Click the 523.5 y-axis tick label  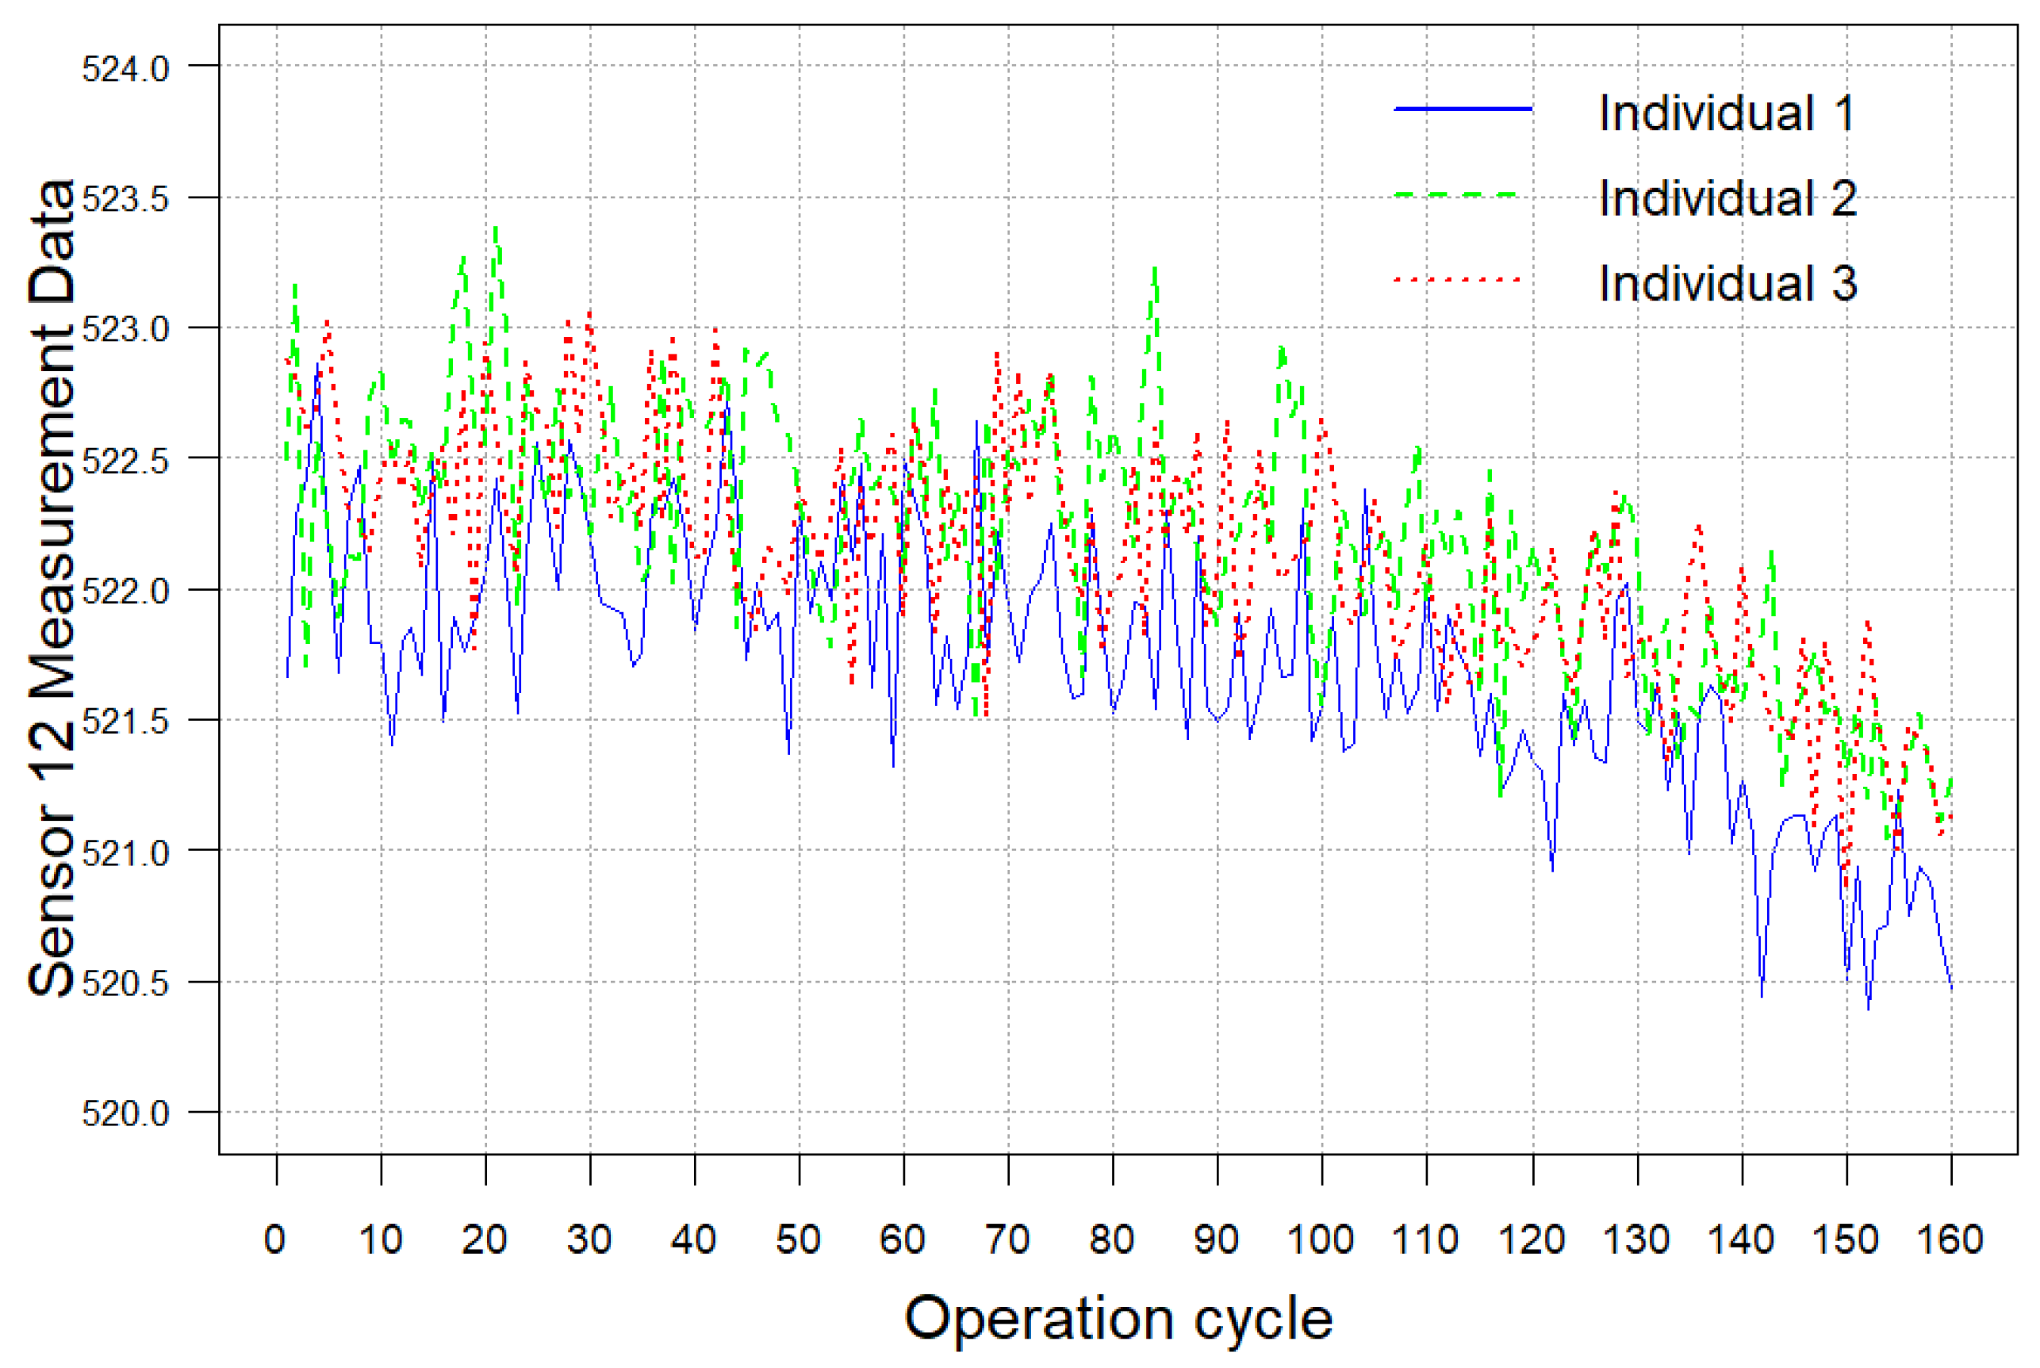pos(125,199)
